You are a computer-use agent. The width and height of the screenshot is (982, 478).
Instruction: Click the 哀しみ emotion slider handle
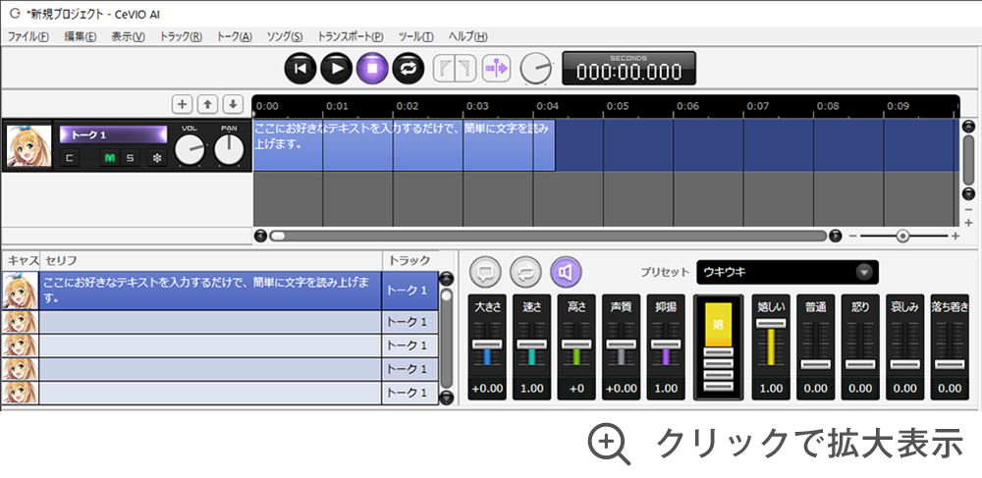tap(904, 365)
